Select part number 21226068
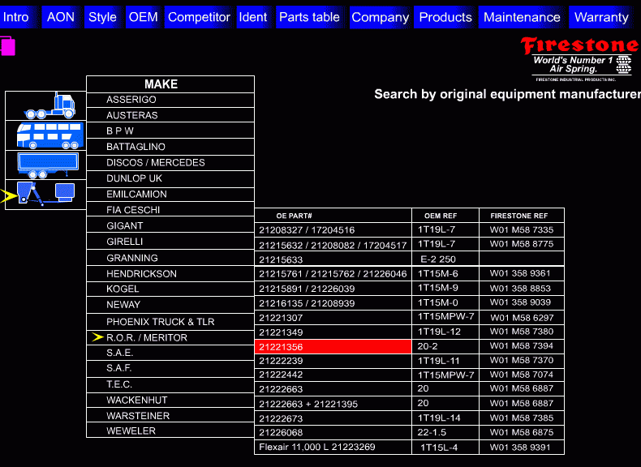The image size is (641, 467). pyautogui.click(x=333, y=432)
